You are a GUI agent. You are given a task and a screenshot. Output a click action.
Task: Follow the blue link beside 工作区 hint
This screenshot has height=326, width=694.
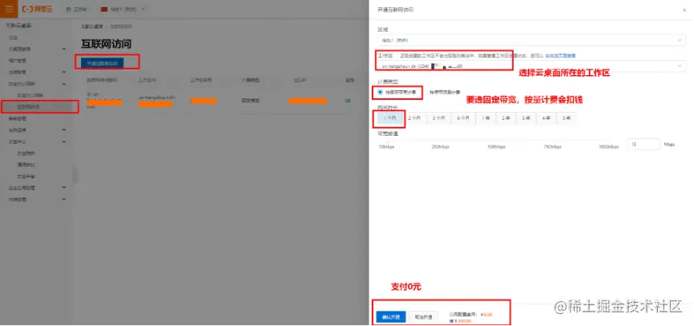pos(560,56)
